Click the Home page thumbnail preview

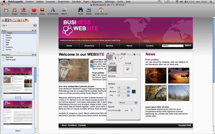(18, 81)
